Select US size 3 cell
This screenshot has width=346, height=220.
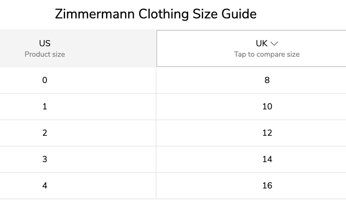[78, 159]
